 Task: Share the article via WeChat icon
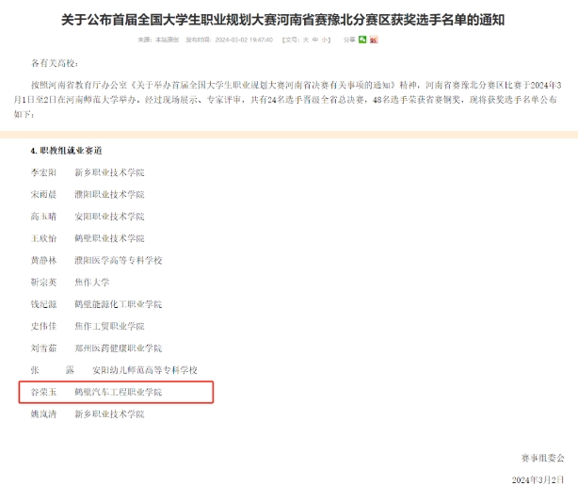click(x=362, y=40)
